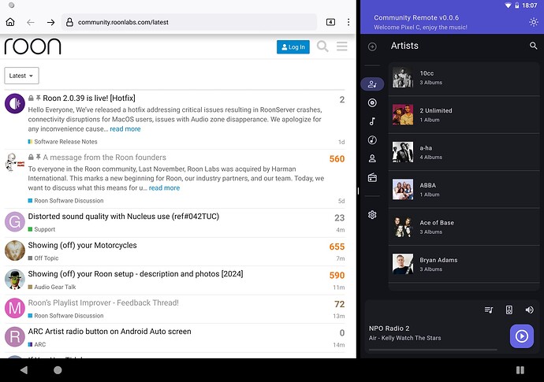Screen dimensions: 544x382
Task: Open 'Showing (off) your Roon setup' topic
Action: 136,274
